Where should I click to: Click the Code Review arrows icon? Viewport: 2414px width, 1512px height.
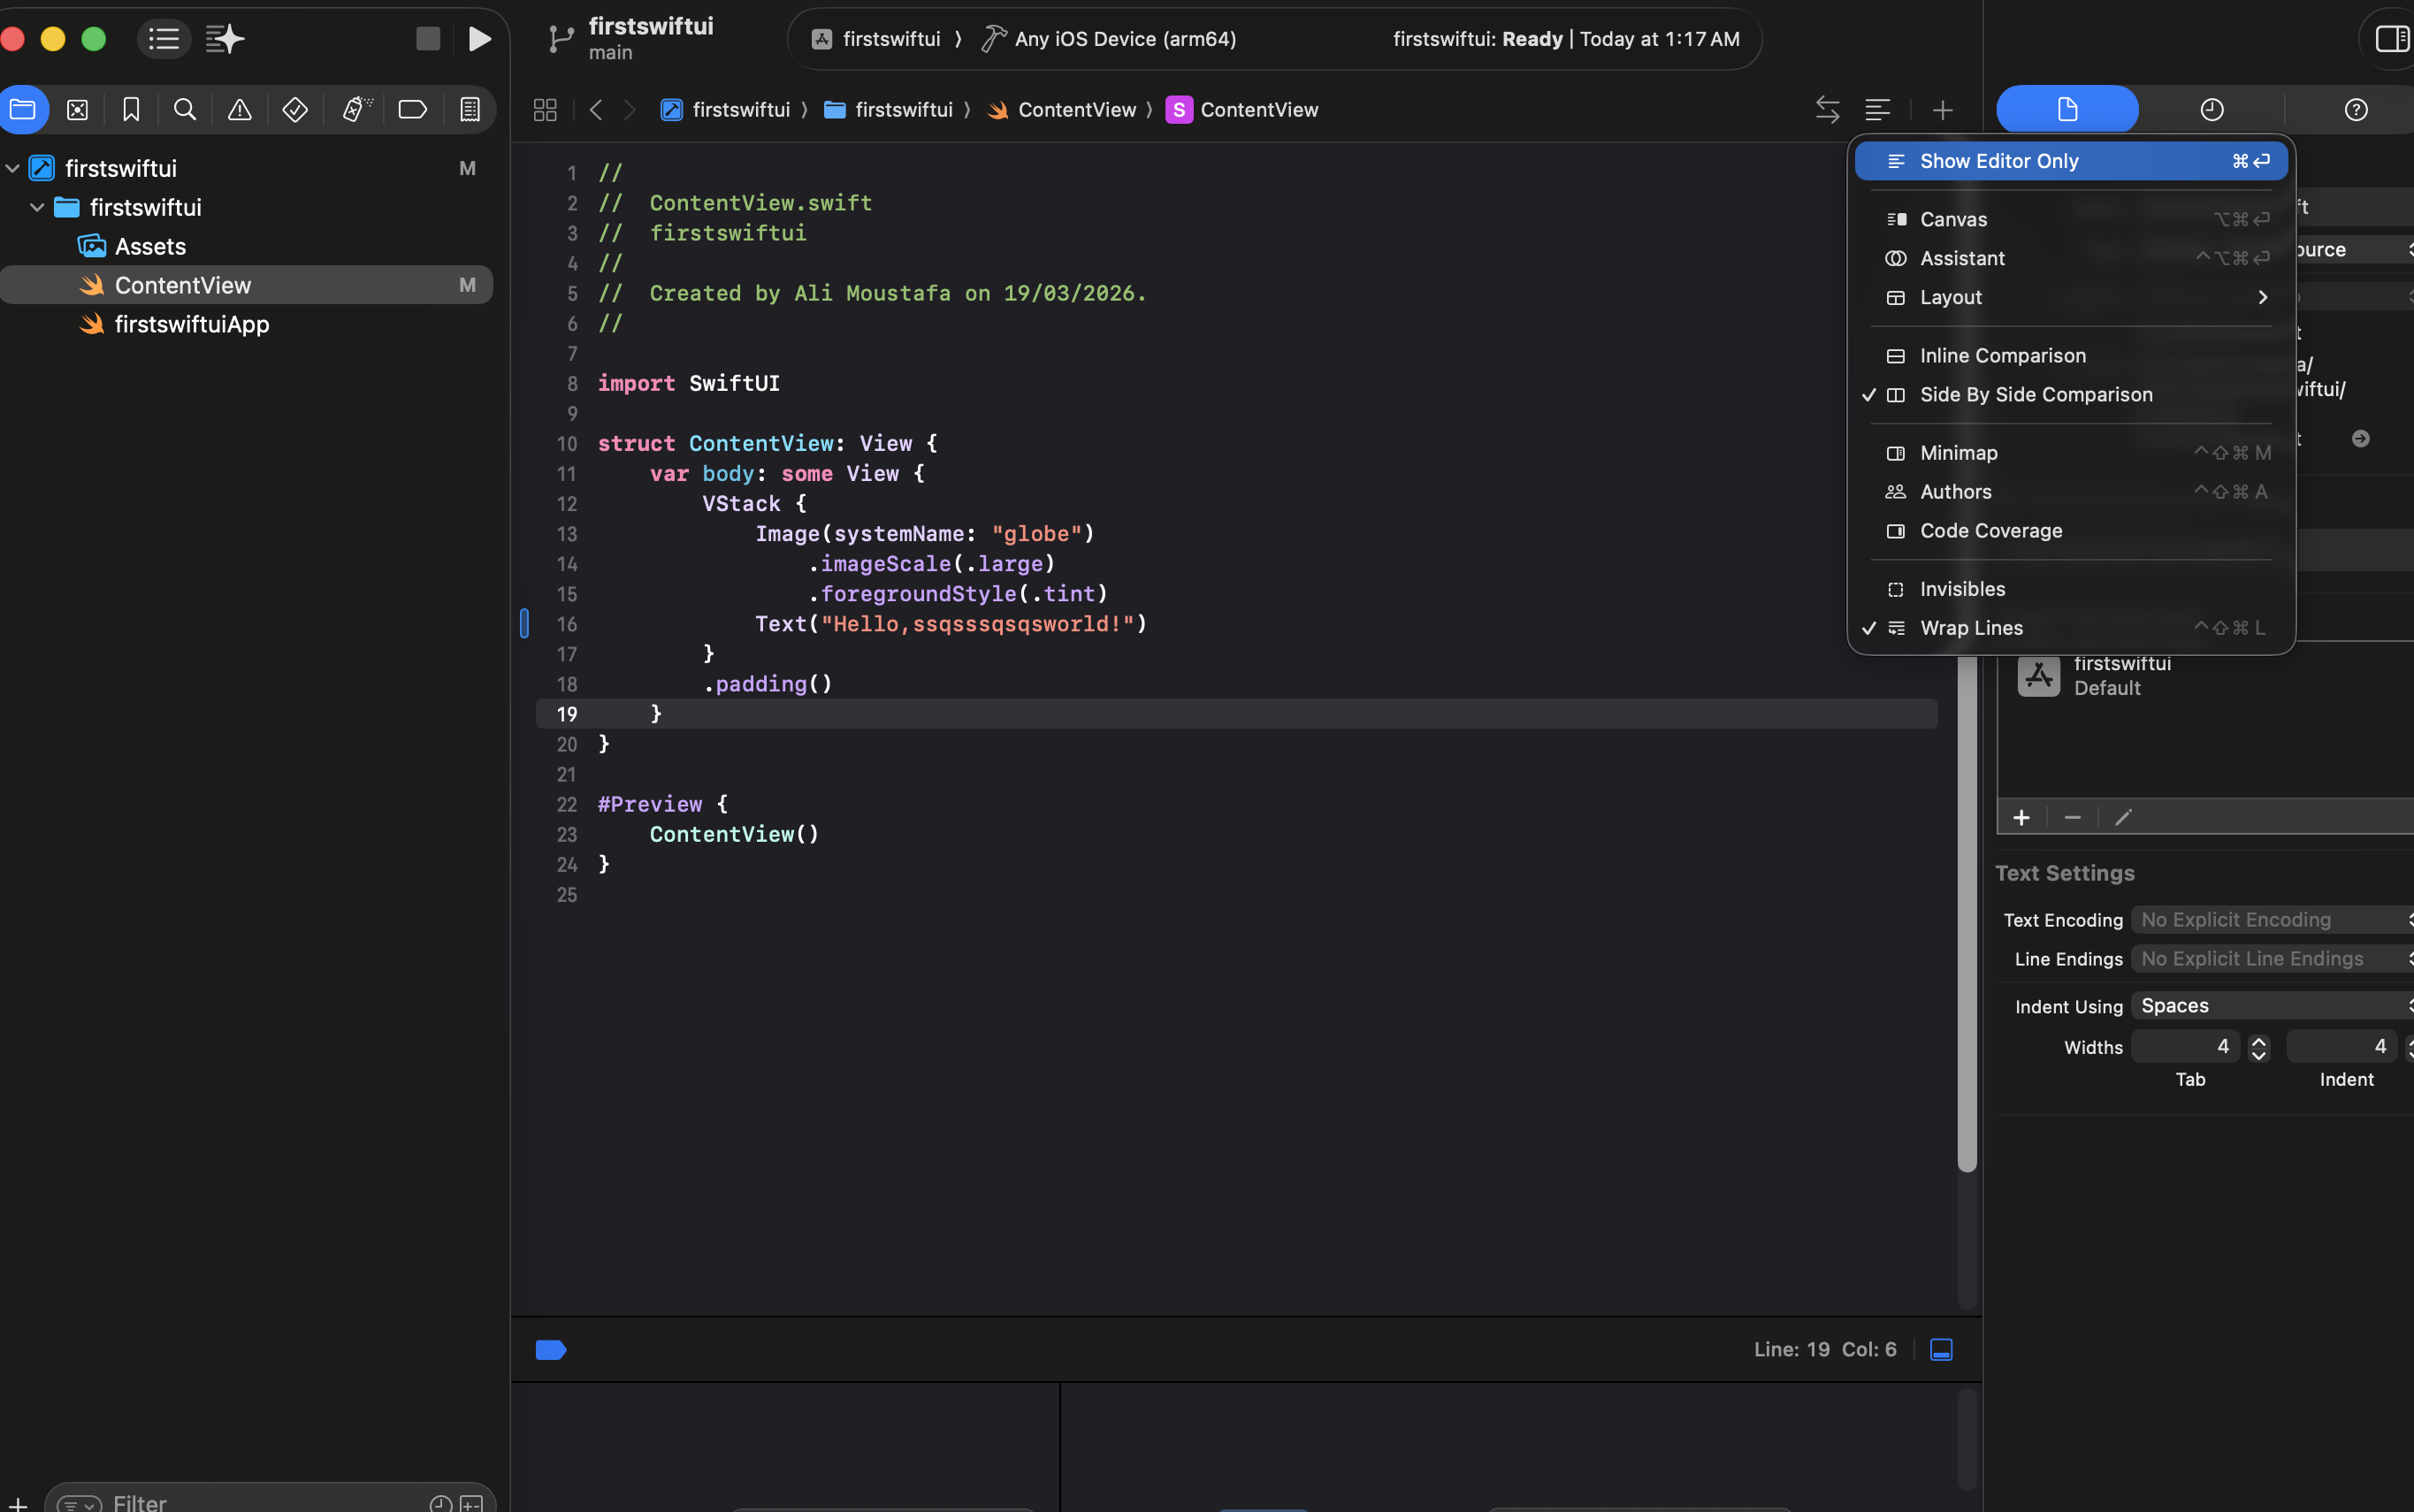pos(1827,109)
